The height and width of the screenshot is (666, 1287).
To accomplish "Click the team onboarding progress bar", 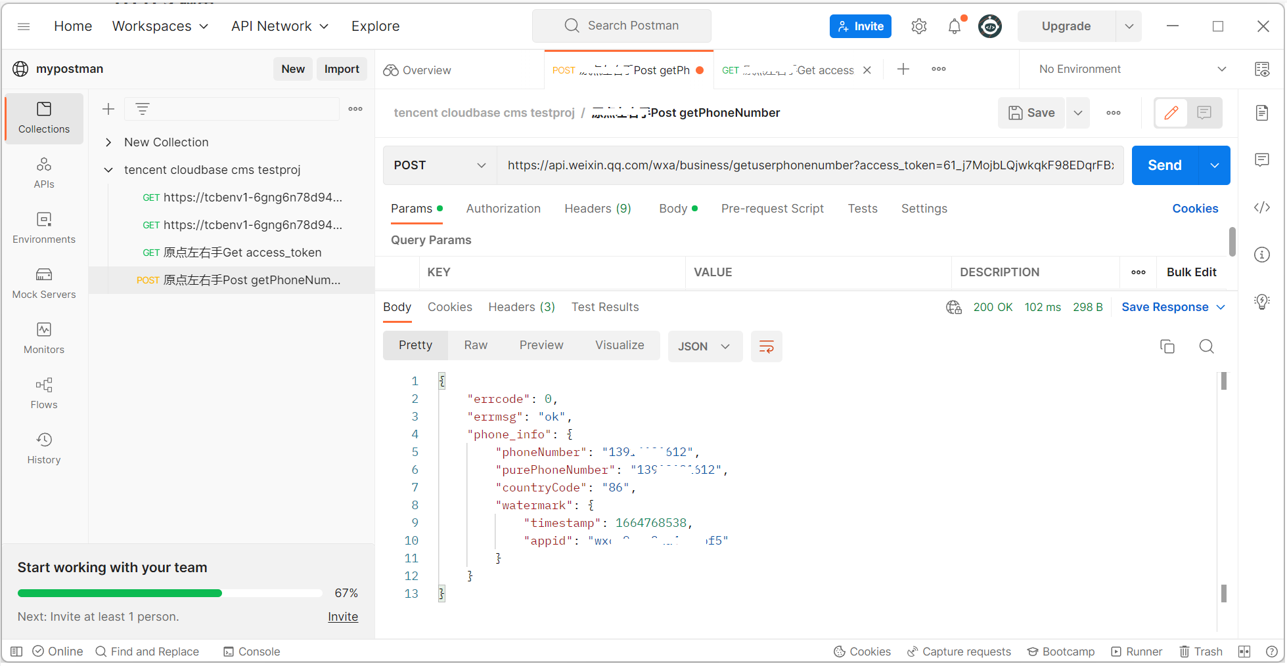I will (170, 593).
